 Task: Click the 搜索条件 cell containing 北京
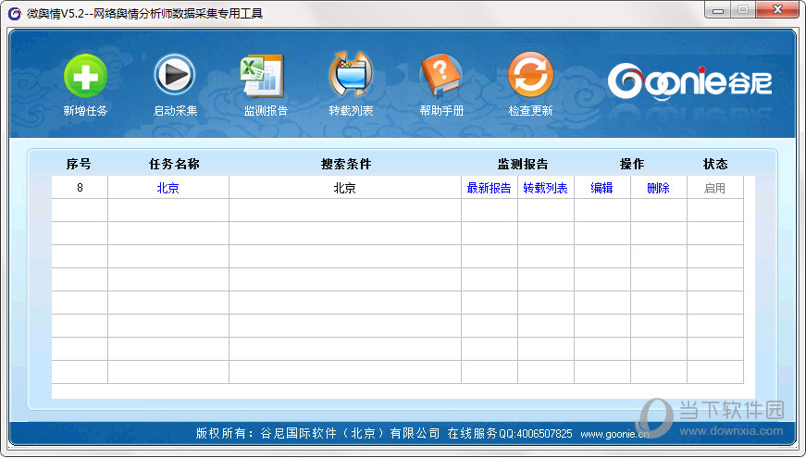coord(344,188)
